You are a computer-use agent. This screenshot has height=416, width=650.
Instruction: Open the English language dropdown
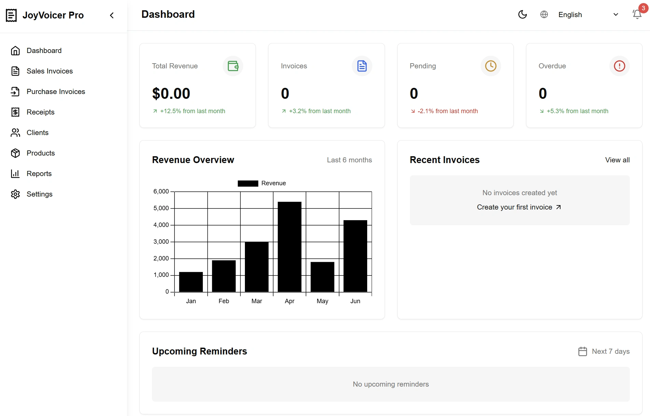coord(588,14)
